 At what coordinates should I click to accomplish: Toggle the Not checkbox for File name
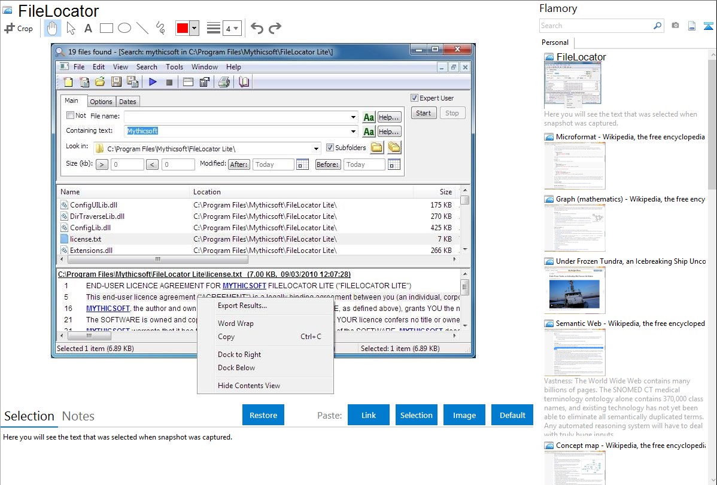pyautogui.click(x=70, y=115)
